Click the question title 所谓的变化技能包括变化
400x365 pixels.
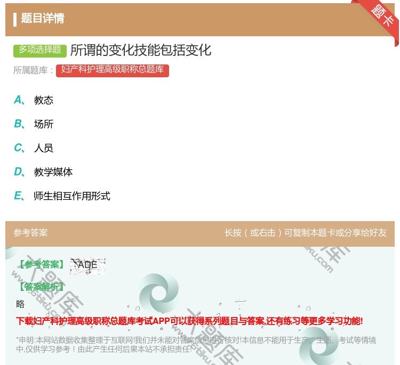141,50
